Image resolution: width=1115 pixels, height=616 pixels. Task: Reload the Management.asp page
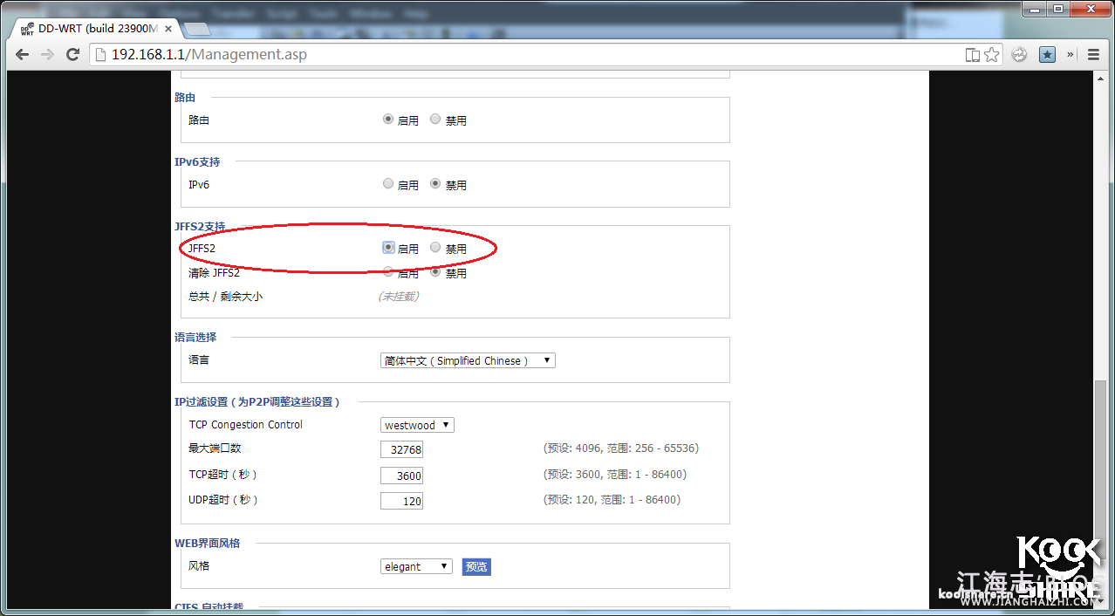tap(73, 54)
